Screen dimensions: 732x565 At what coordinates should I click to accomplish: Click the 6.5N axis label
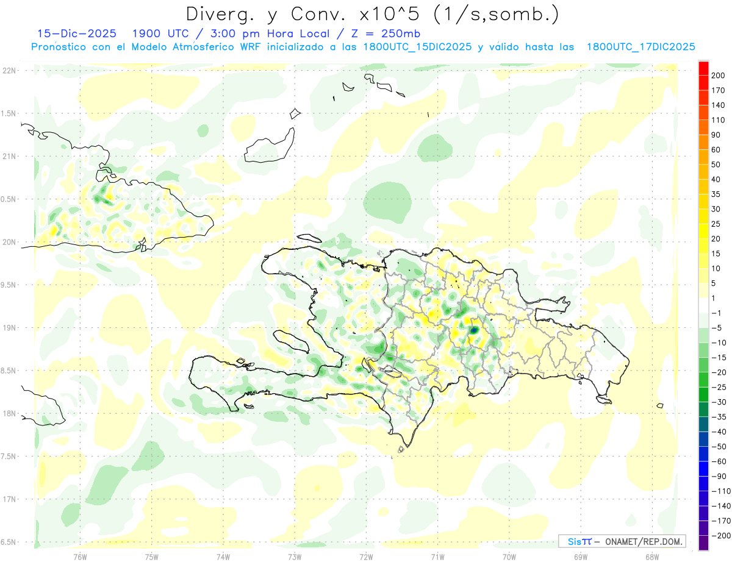click(9, 542)
